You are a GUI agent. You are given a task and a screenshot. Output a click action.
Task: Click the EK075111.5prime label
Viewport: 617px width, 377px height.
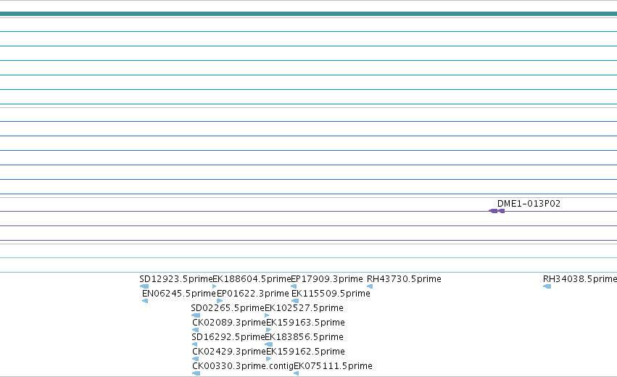point(333,366)
